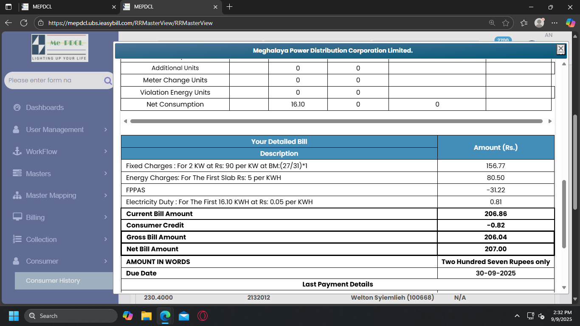This screenshot has width=580, height=326.
Task: Show hidden system tray icons
Action: click(x=517, y=316)
